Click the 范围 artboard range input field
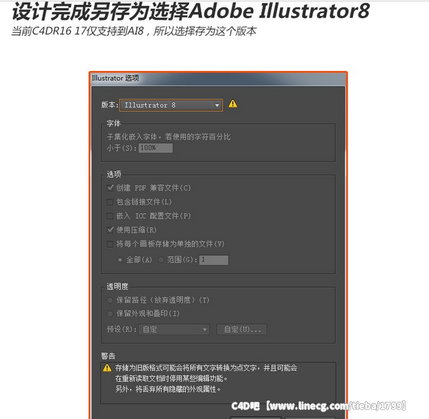Screen dimensions: 429x419 coord(213,260)
